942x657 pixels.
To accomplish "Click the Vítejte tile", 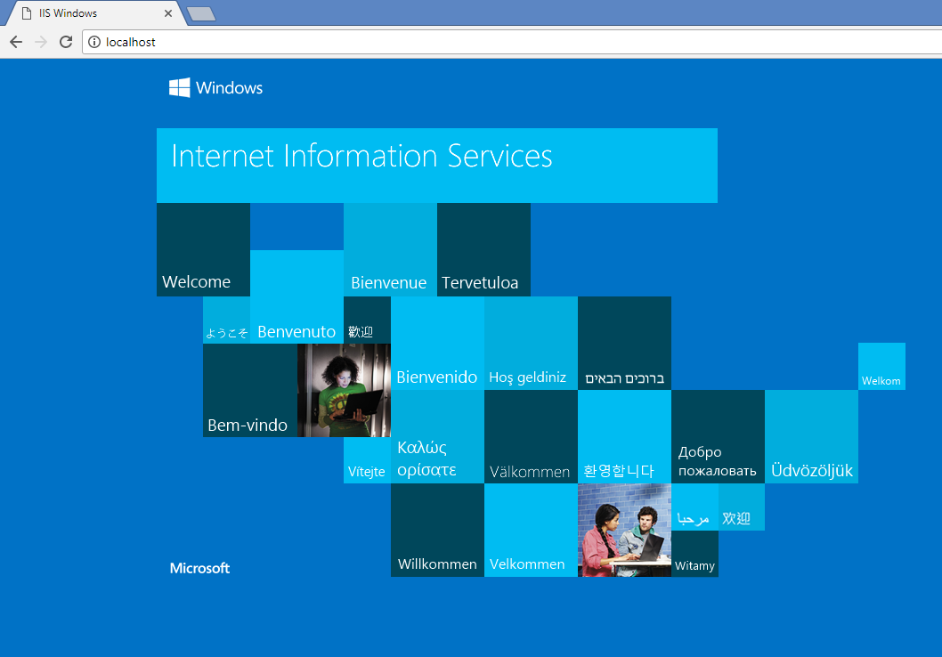I will click(367, 460).
